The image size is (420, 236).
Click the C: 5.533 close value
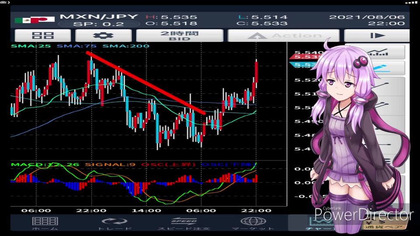click(262, 23)
